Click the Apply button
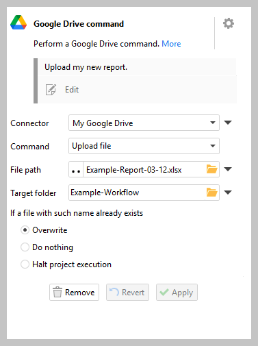The height and width of the screenshot is (346, 258). point(177,292)
